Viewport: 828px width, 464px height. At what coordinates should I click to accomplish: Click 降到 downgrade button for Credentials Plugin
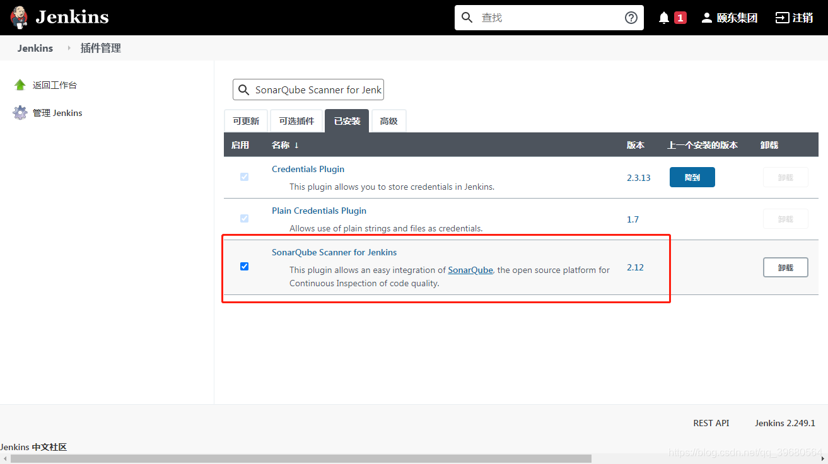pyautogui.click(x=692, y=177)
